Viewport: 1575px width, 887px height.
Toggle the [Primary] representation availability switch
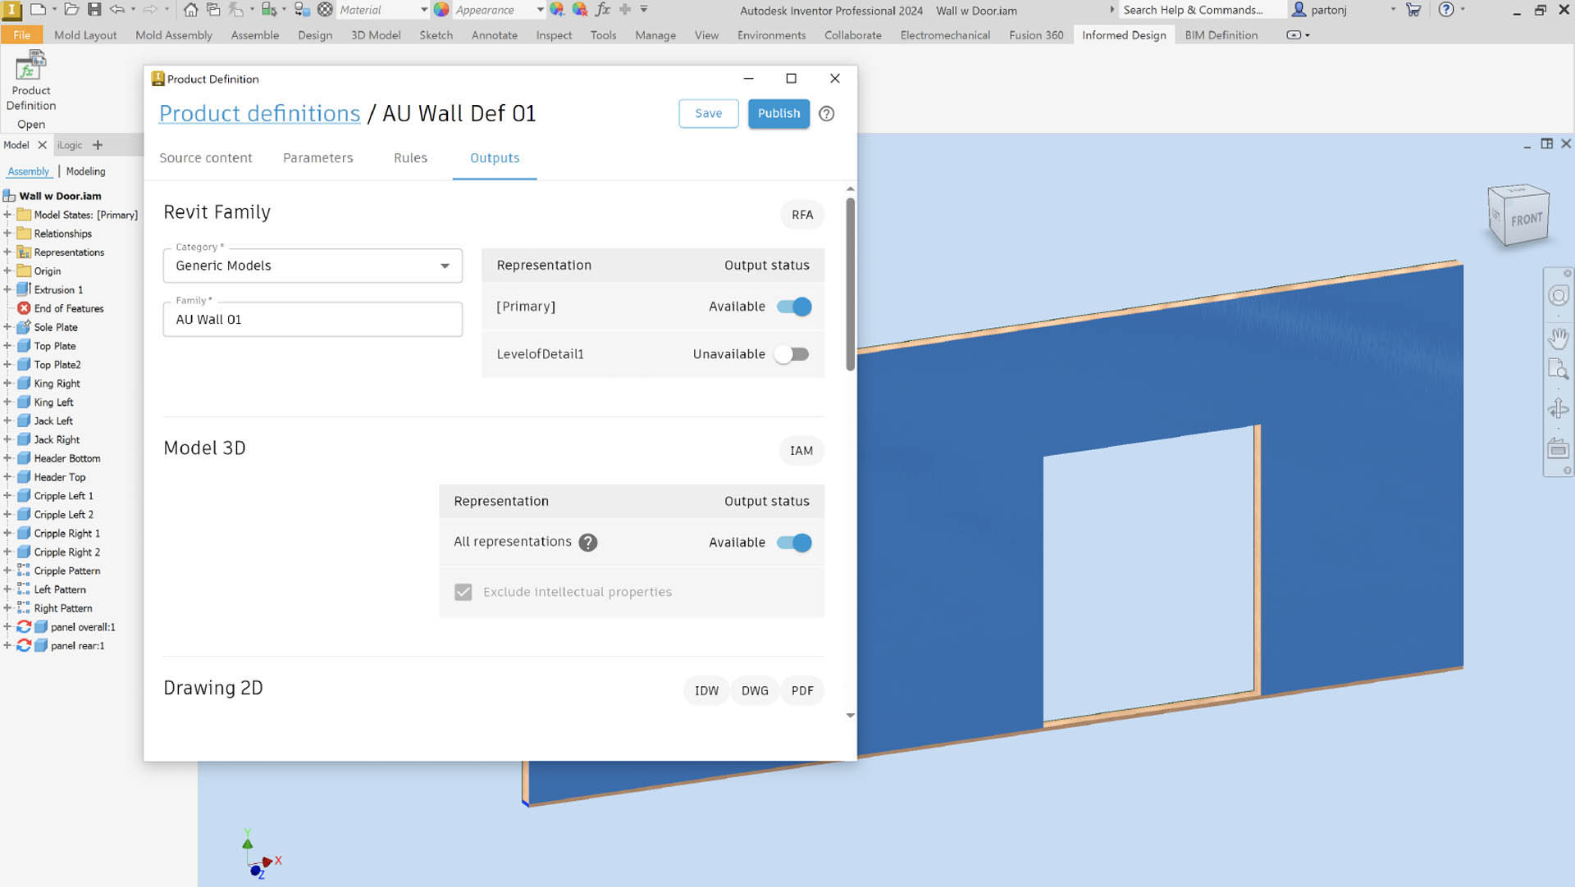point(793,307)
